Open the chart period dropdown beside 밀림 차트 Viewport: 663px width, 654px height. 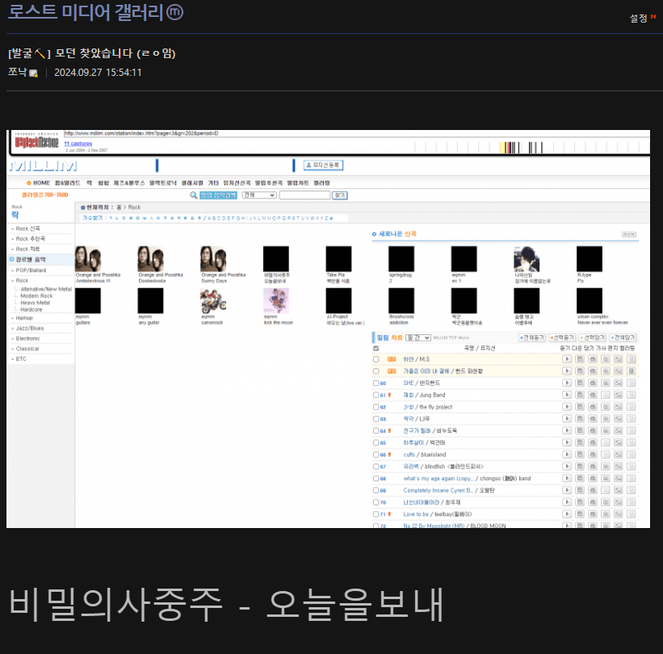tap(418, 337)
